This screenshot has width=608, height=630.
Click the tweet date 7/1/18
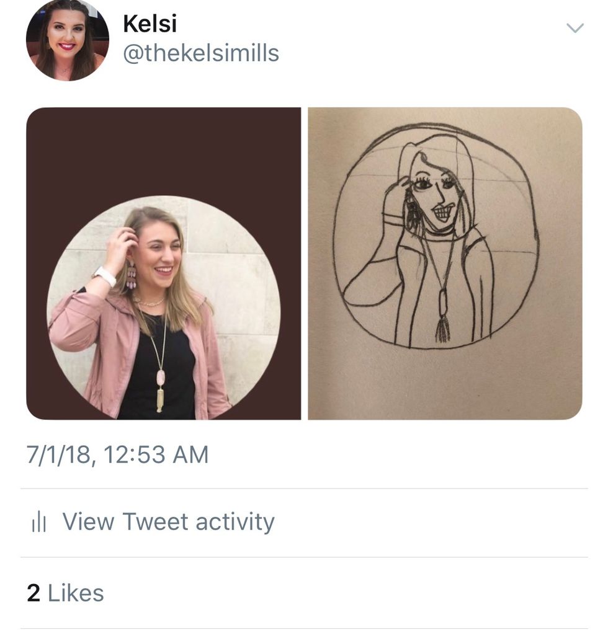pyautogui.click(x=60, y=455)
